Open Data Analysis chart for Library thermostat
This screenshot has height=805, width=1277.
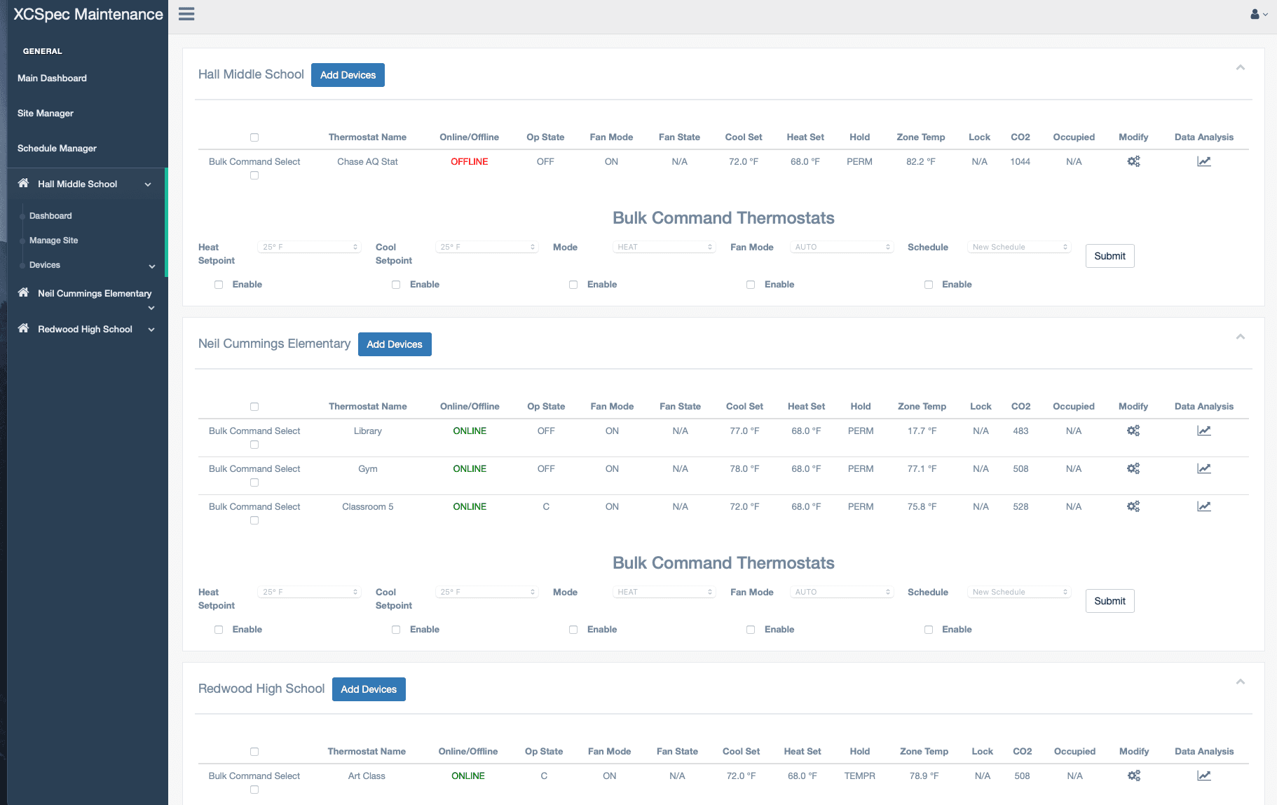pyautogui.click(x=1203, y=431)
